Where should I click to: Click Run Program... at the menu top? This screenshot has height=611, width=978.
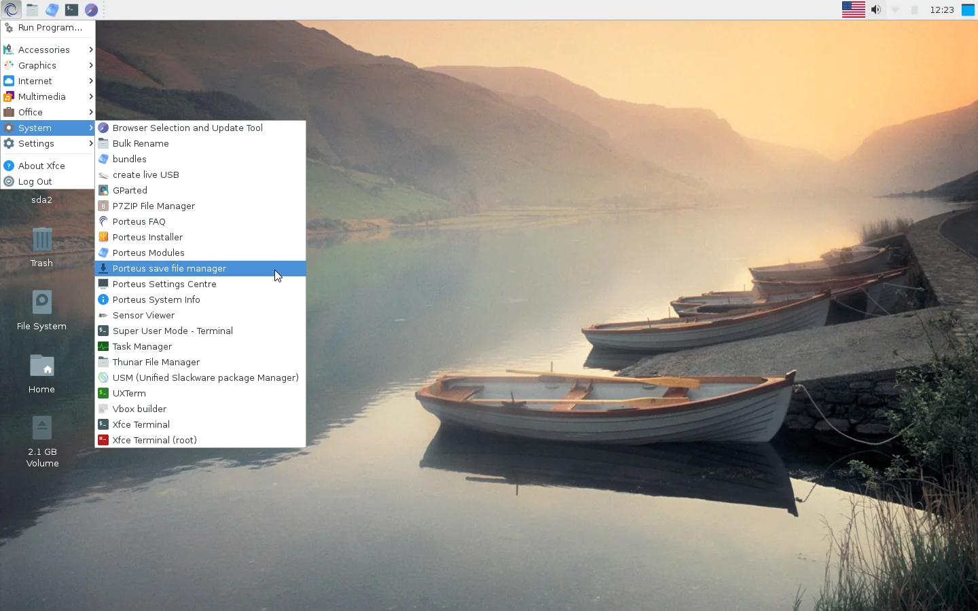click(x=48, y=28)
